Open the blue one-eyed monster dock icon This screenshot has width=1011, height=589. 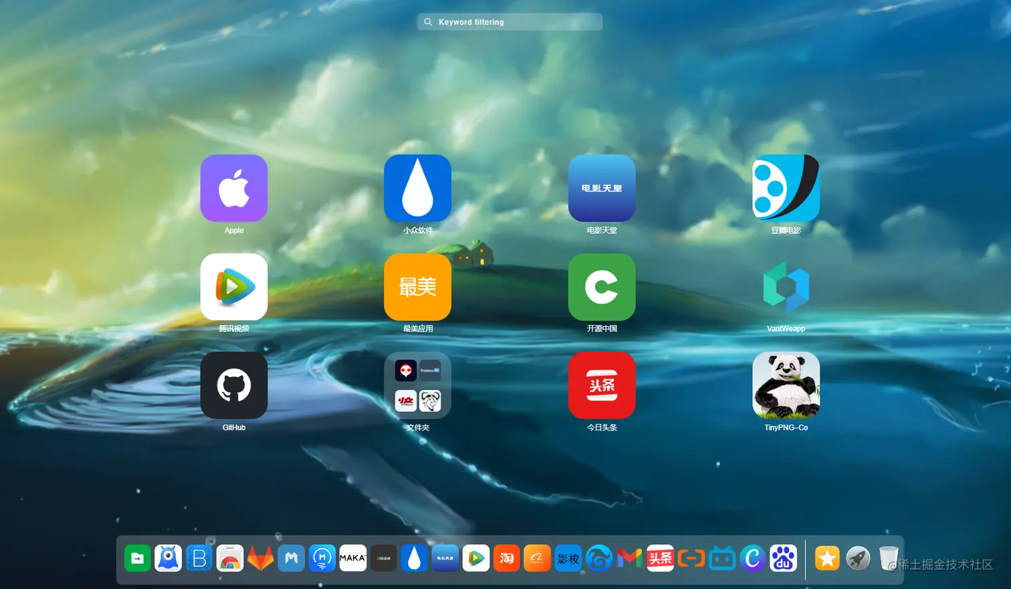[168, 558]
